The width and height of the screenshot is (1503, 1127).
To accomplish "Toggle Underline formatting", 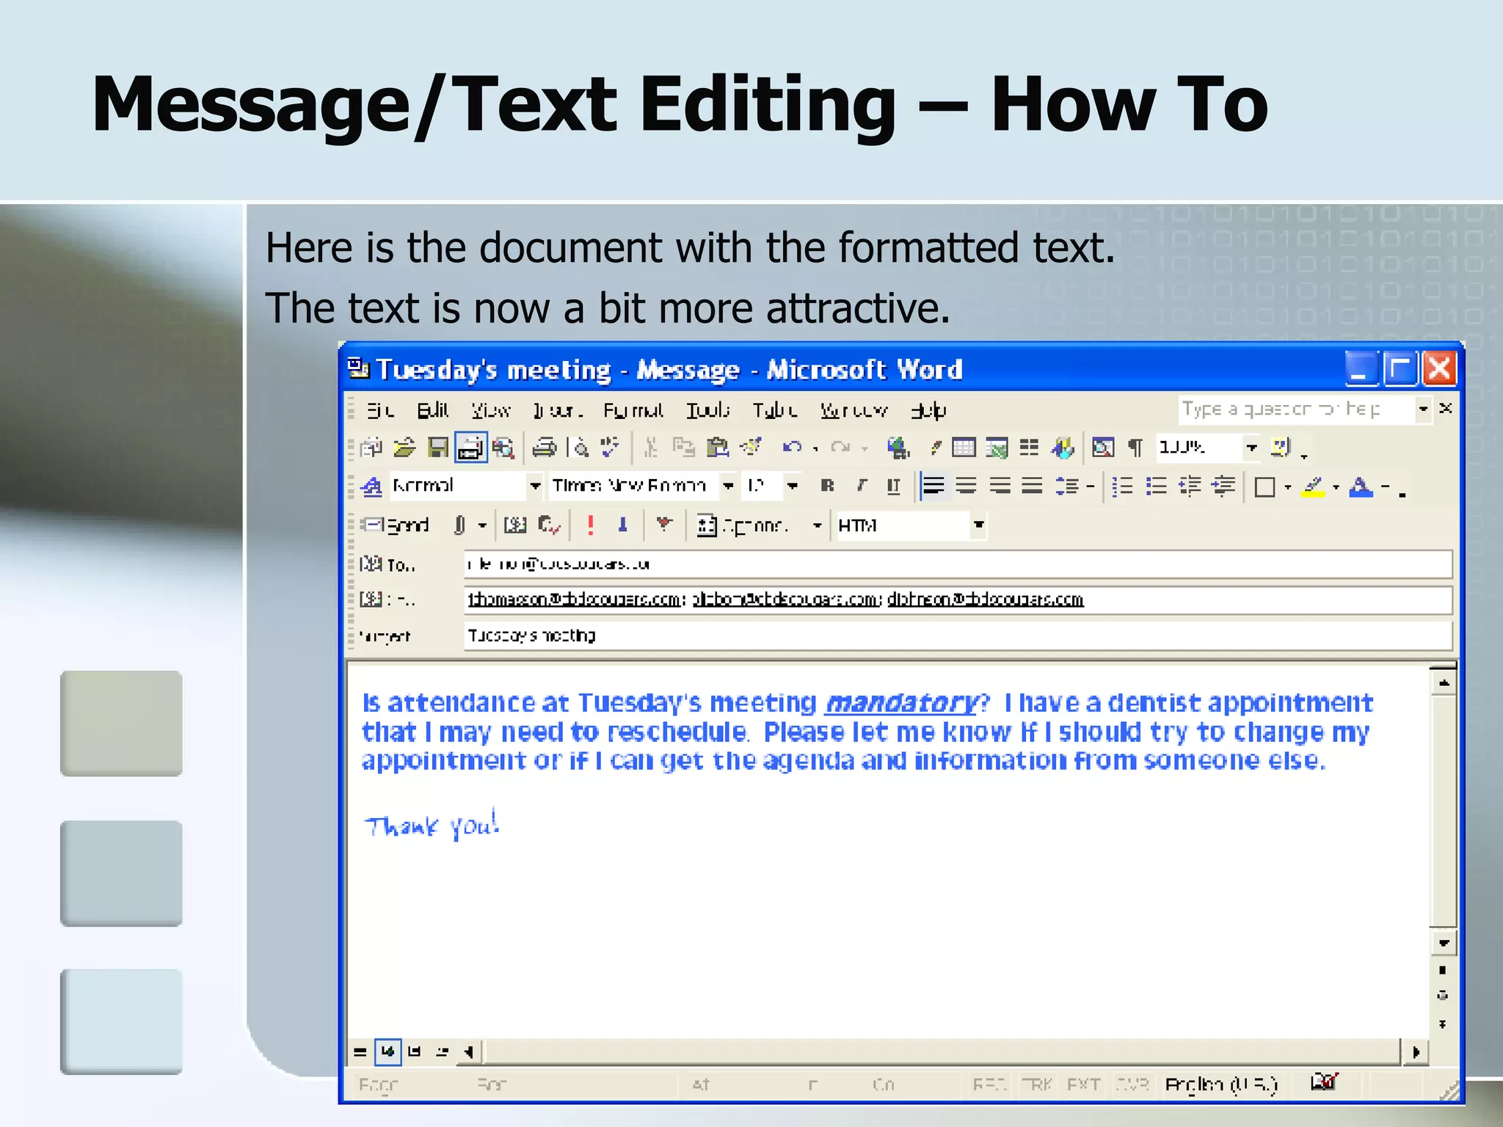I will (893, 486).
